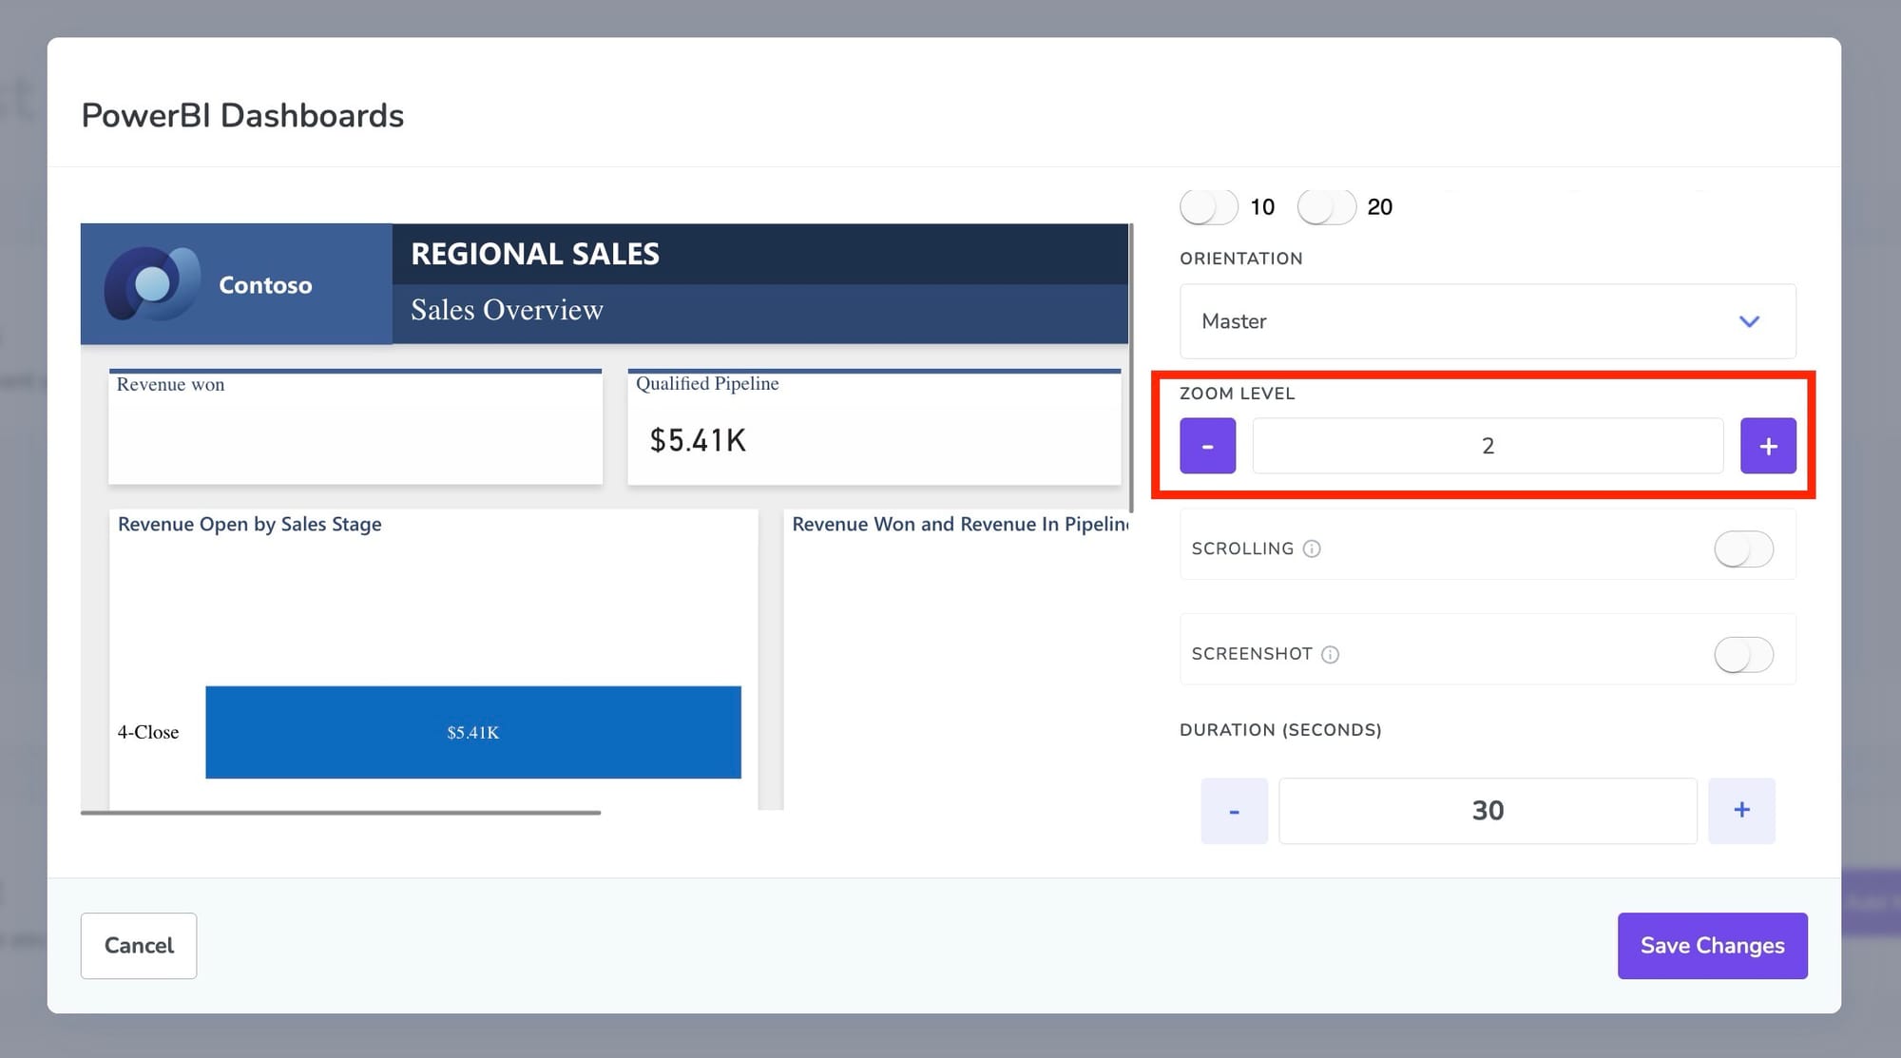Turn on the toggle labeled 20
1901x1058 pixels.
[1326, 207]
